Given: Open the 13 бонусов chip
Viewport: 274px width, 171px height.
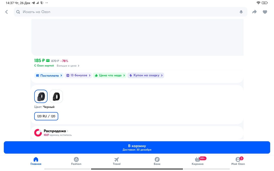Looking at the screenshot, I should click(78, 75).
